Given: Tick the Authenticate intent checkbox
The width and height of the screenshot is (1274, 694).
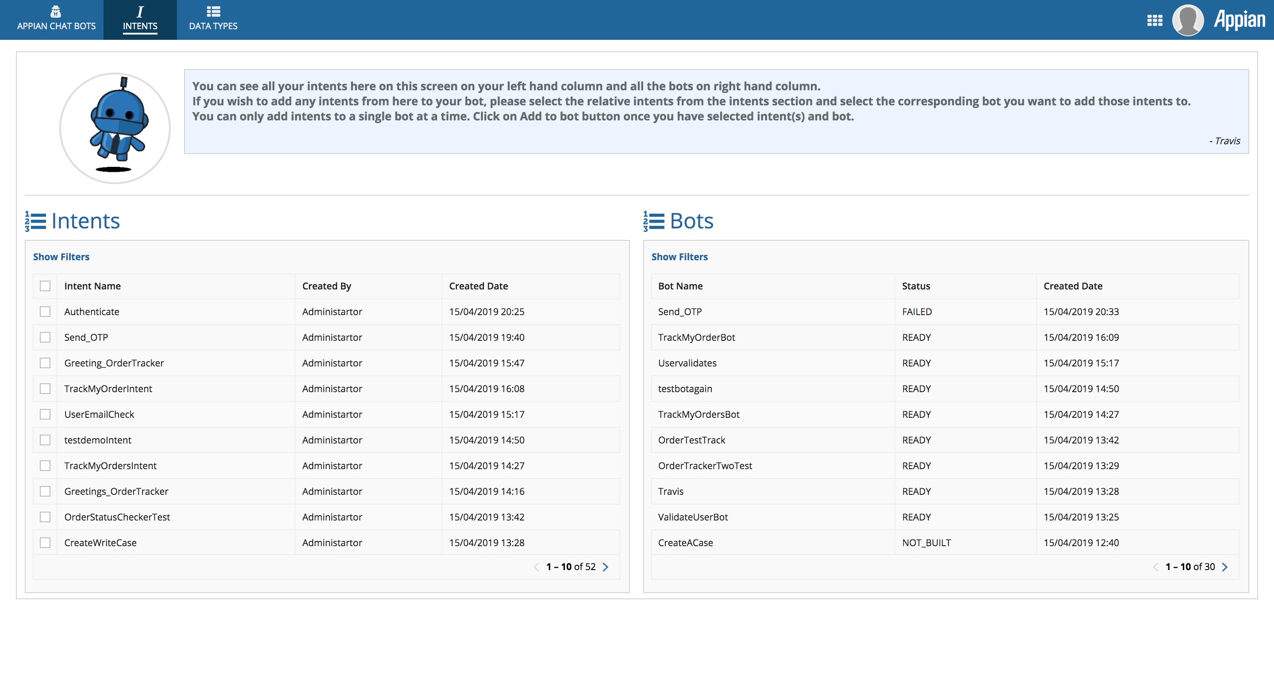Looking at the screenshot, I should [45, 312].
